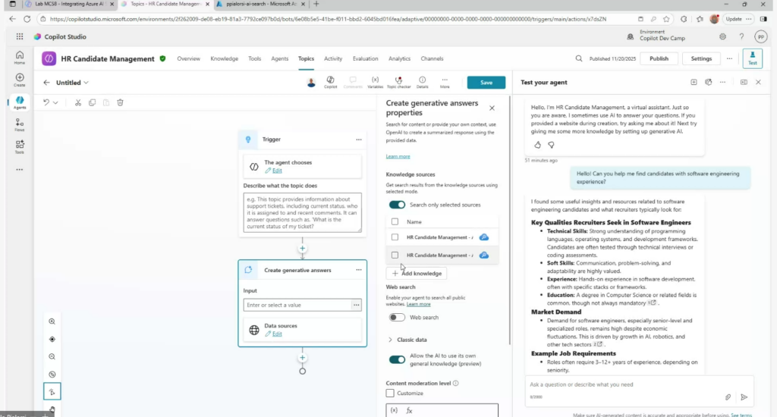Open the Settings button

[701, 58]
